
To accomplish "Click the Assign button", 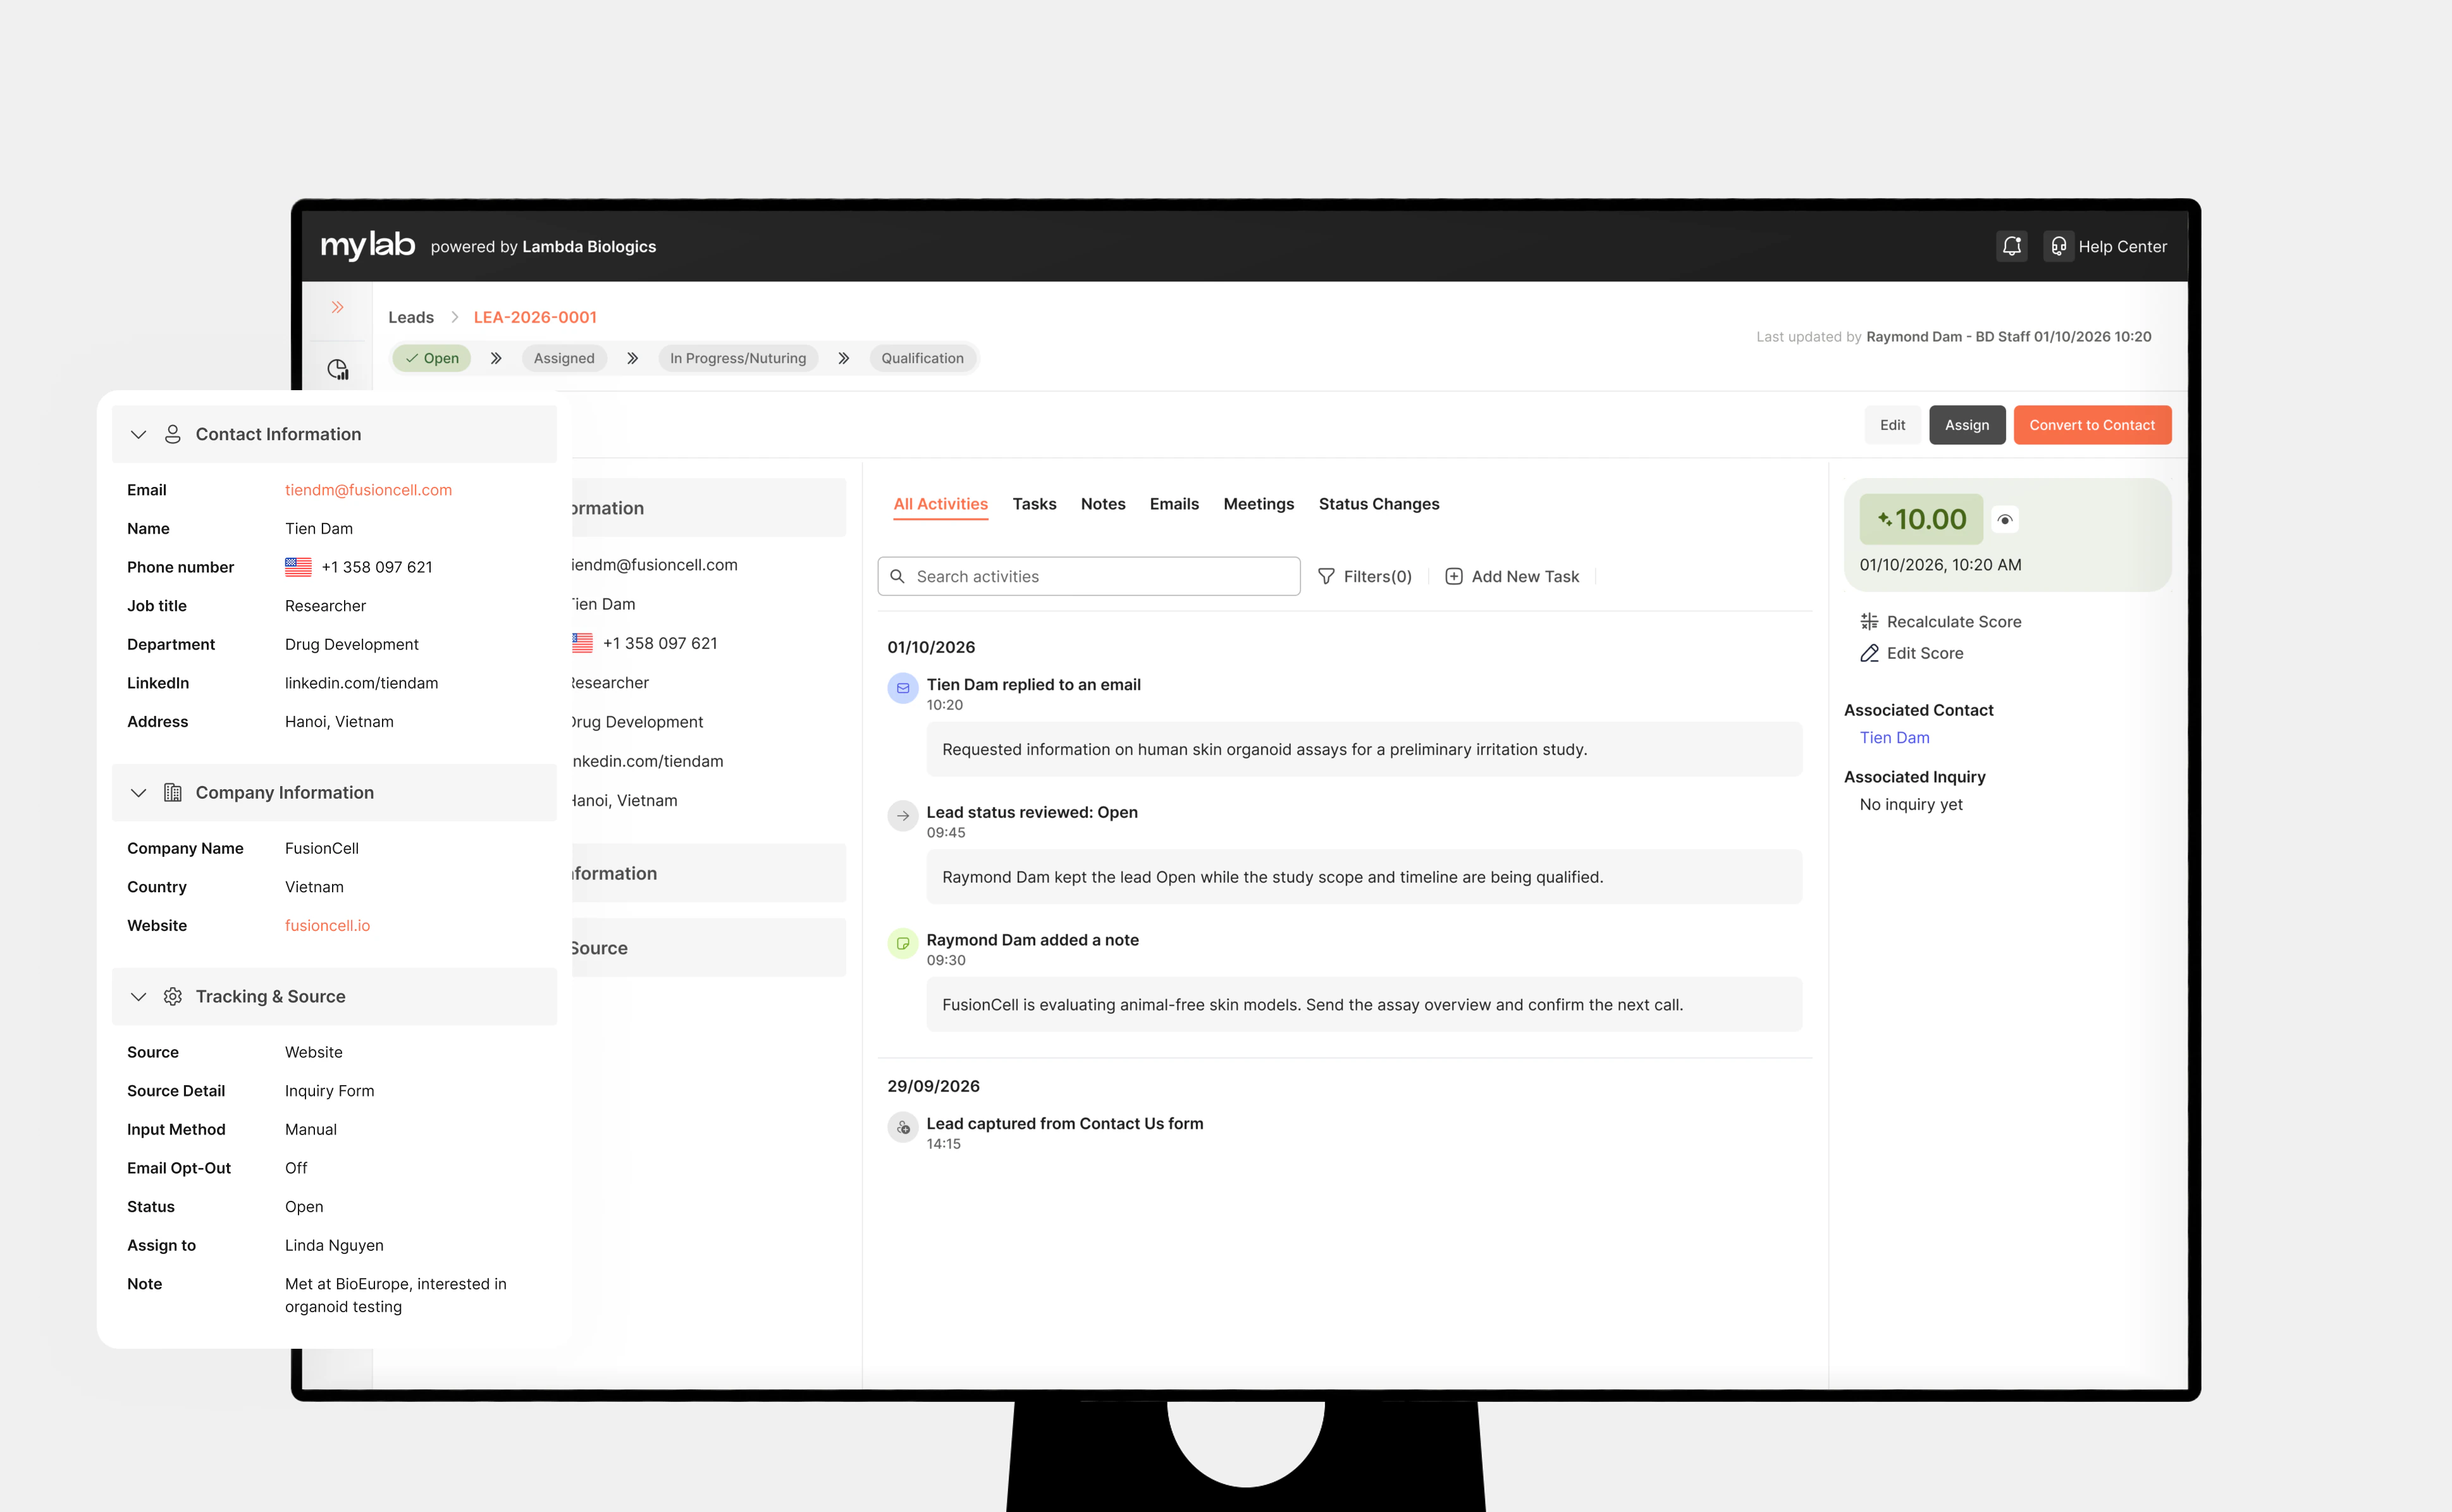I will click(1966, 425).
